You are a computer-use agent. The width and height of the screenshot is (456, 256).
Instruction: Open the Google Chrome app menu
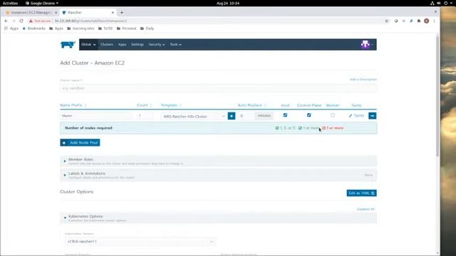(x=42, y=3)
